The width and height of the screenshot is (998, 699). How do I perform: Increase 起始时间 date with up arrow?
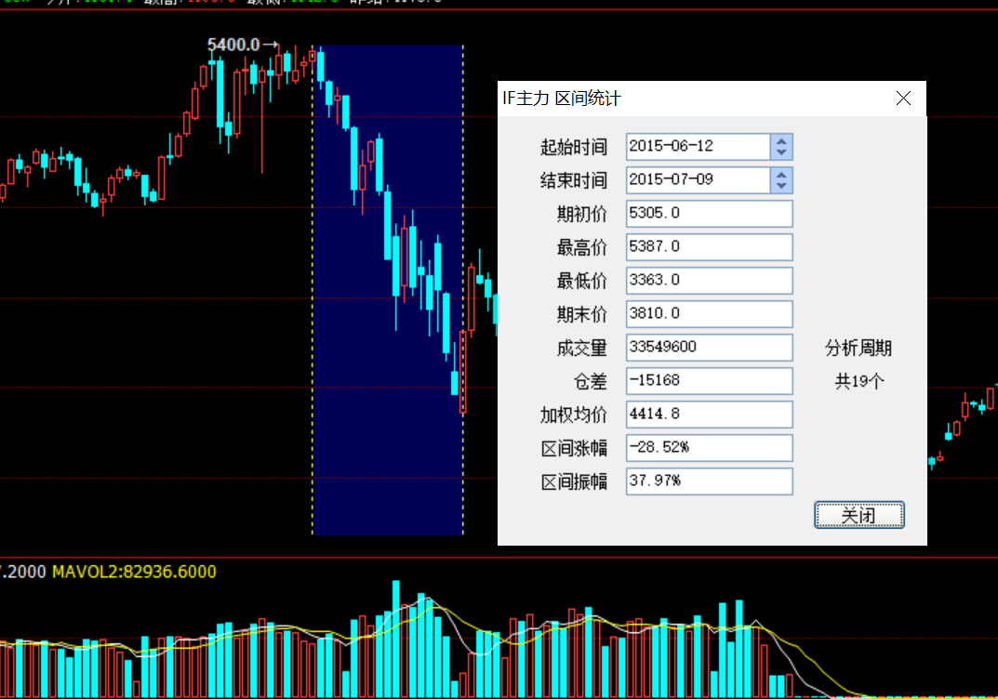tap(781, 141)
